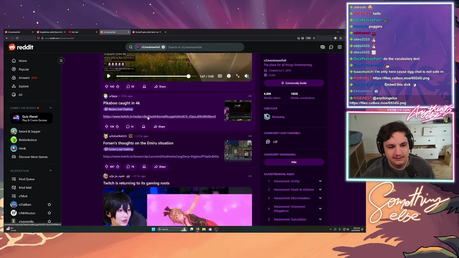The height and width of the screenshot is (258, 459).
Task: Open 55 comments on top post
Action: (x=130, y=86)
